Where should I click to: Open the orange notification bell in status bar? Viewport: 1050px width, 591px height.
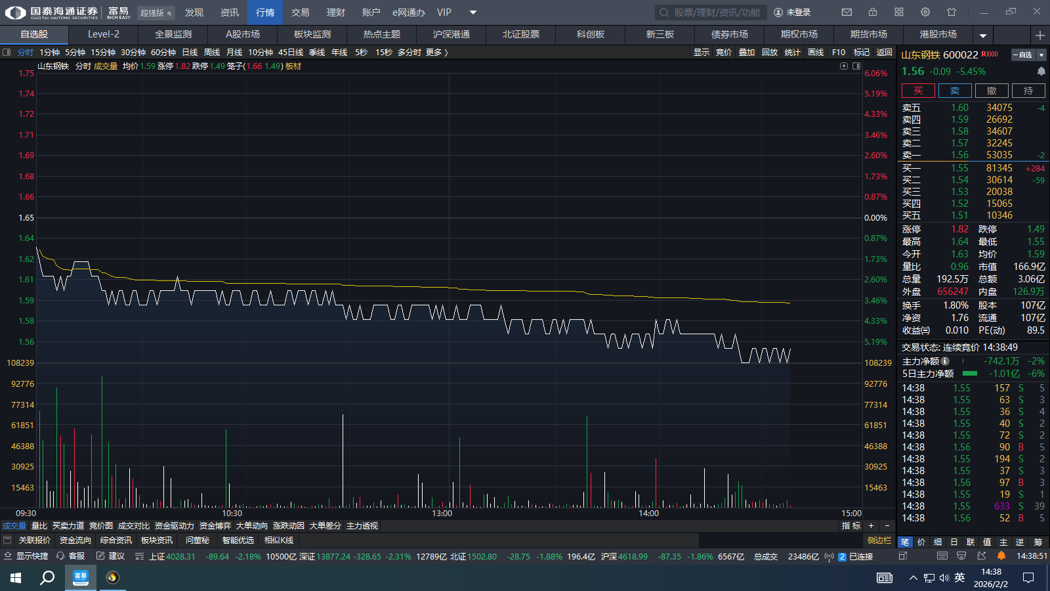[x=1001, y=556]
